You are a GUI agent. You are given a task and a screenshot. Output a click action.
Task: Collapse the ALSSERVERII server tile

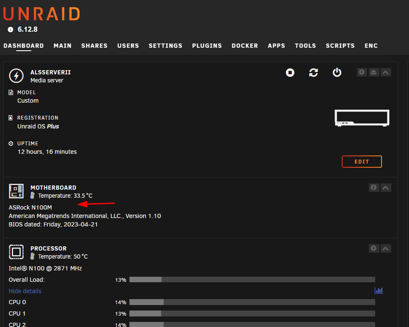point(385,72)
